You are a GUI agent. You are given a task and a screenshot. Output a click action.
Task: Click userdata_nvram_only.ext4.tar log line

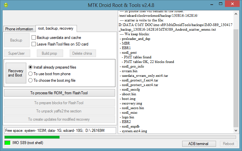point(144,75)
